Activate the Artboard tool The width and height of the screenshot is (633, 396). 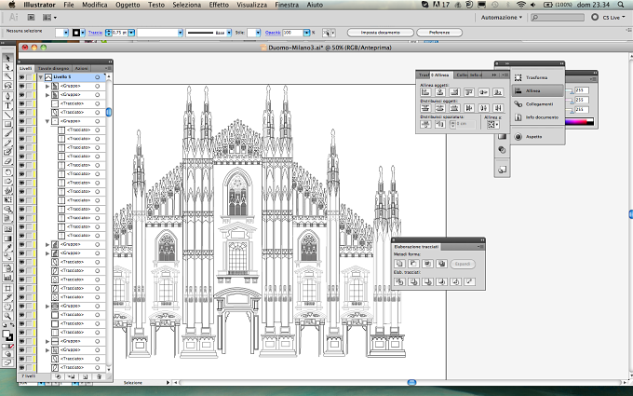tap(7, 288)
